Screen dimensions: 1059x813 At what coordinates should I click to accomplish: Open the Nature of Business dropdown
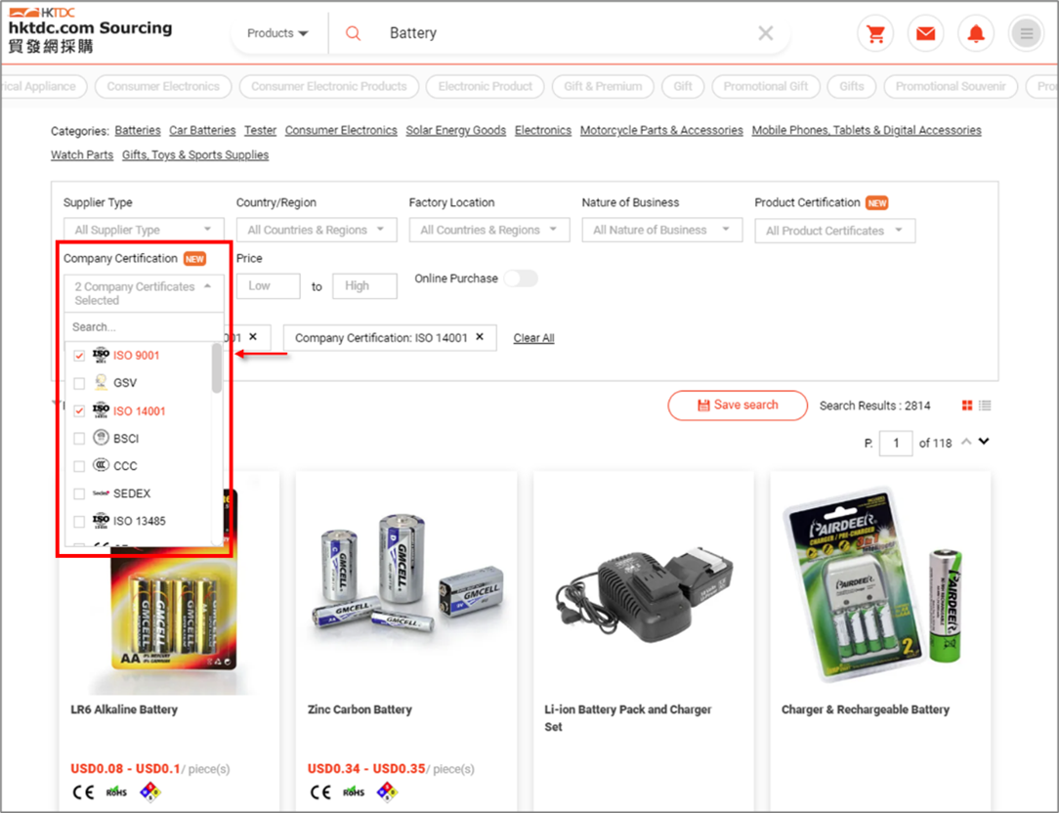(x=661, y=231)
